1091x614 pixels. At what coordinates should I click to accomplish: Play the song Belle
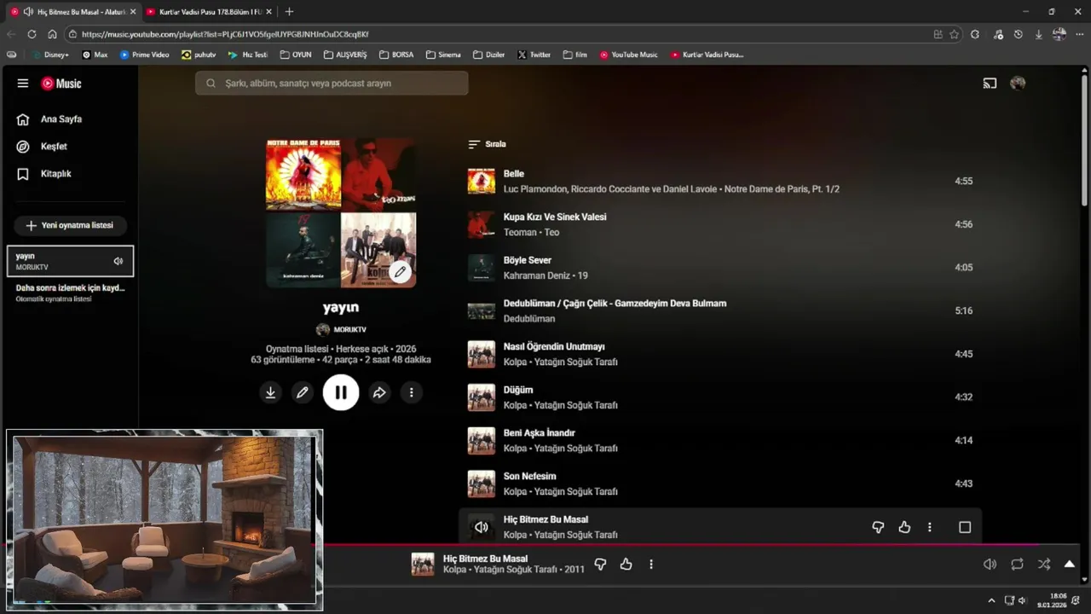(x=513, y=174)
